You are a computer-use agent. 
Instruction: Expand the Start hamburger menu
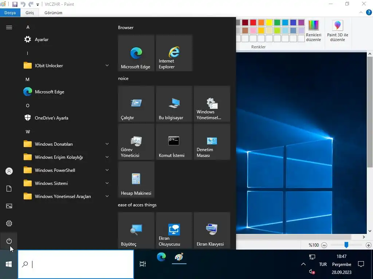9,27
